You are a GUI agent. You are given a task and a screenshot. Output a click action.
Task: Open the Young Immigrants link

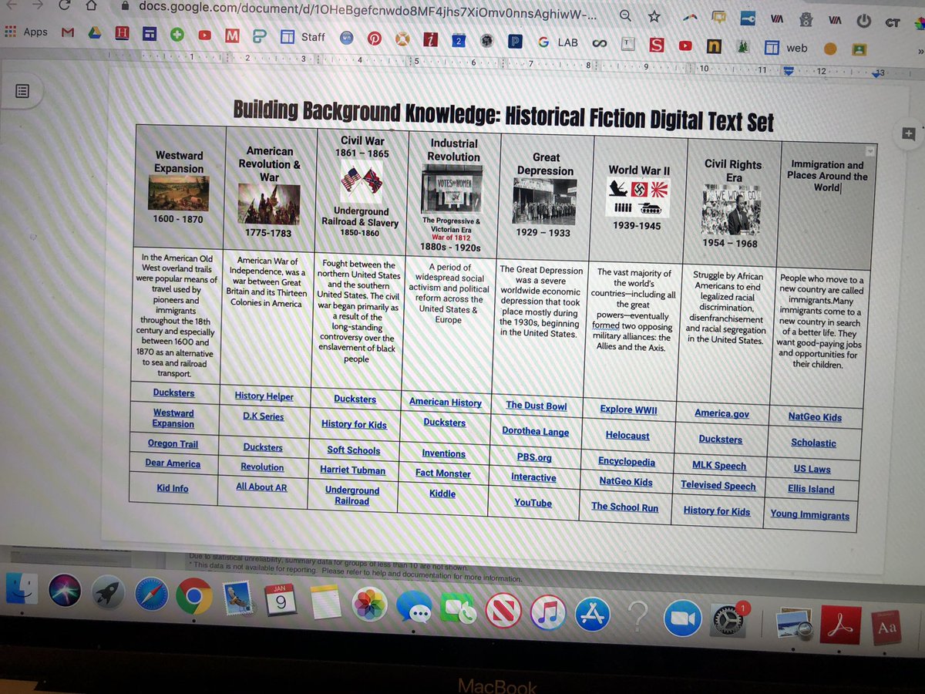(x=810, y=514)
